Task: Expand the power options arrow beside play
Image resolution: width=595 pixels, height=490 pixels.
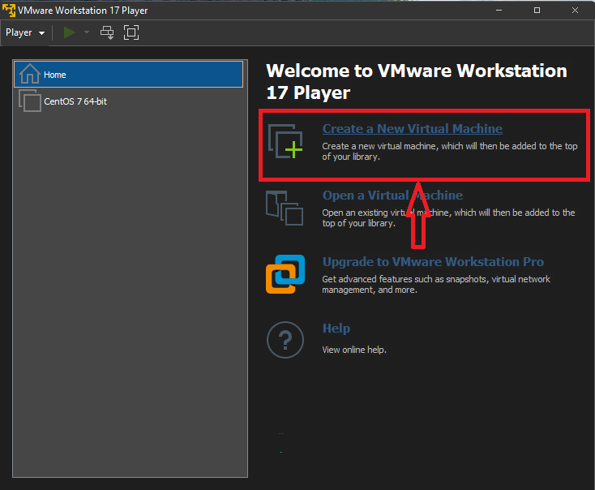Action: click(x=87, y=32)
